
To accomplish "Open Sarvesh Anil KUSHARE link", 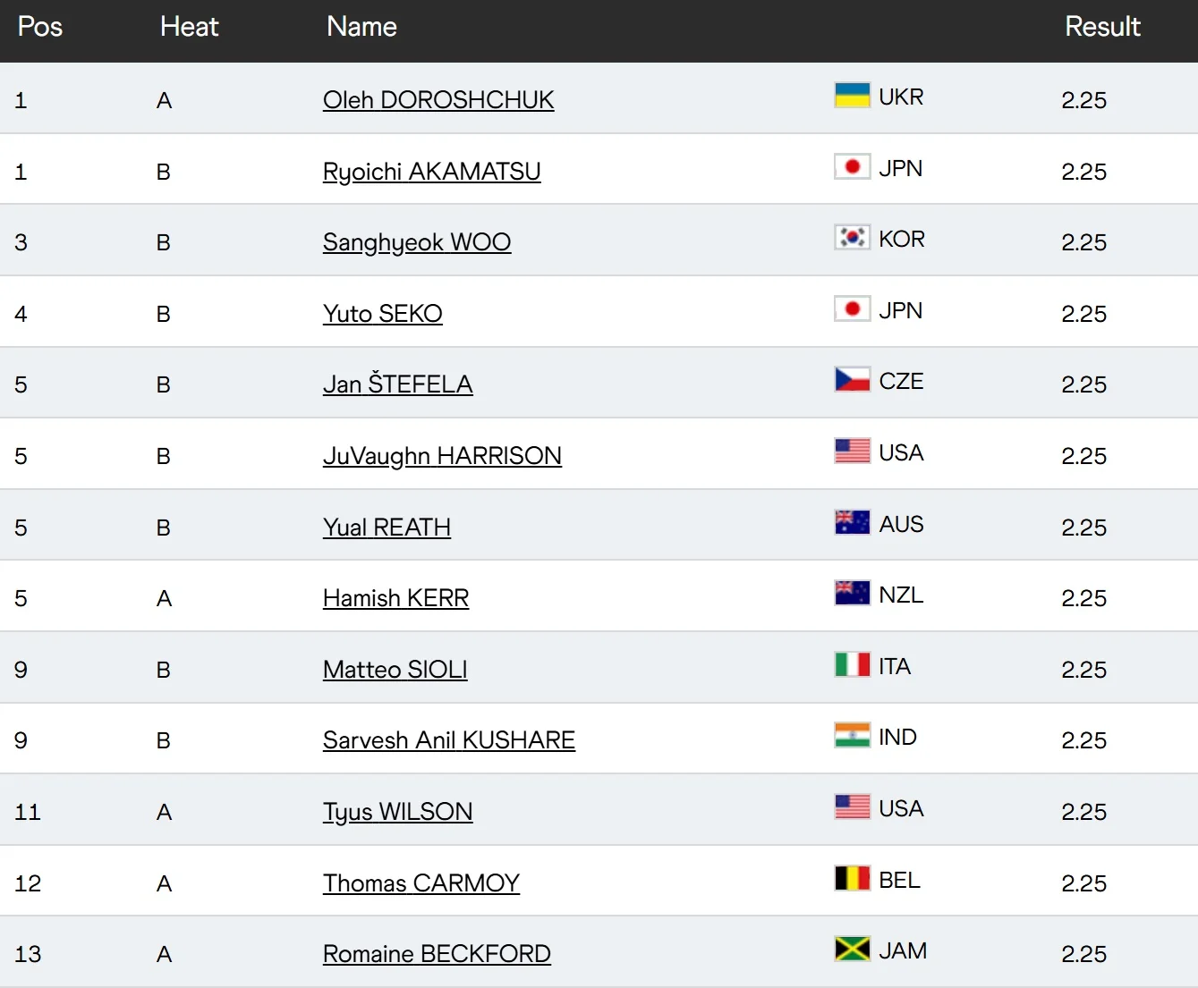I will coord(448,740).
